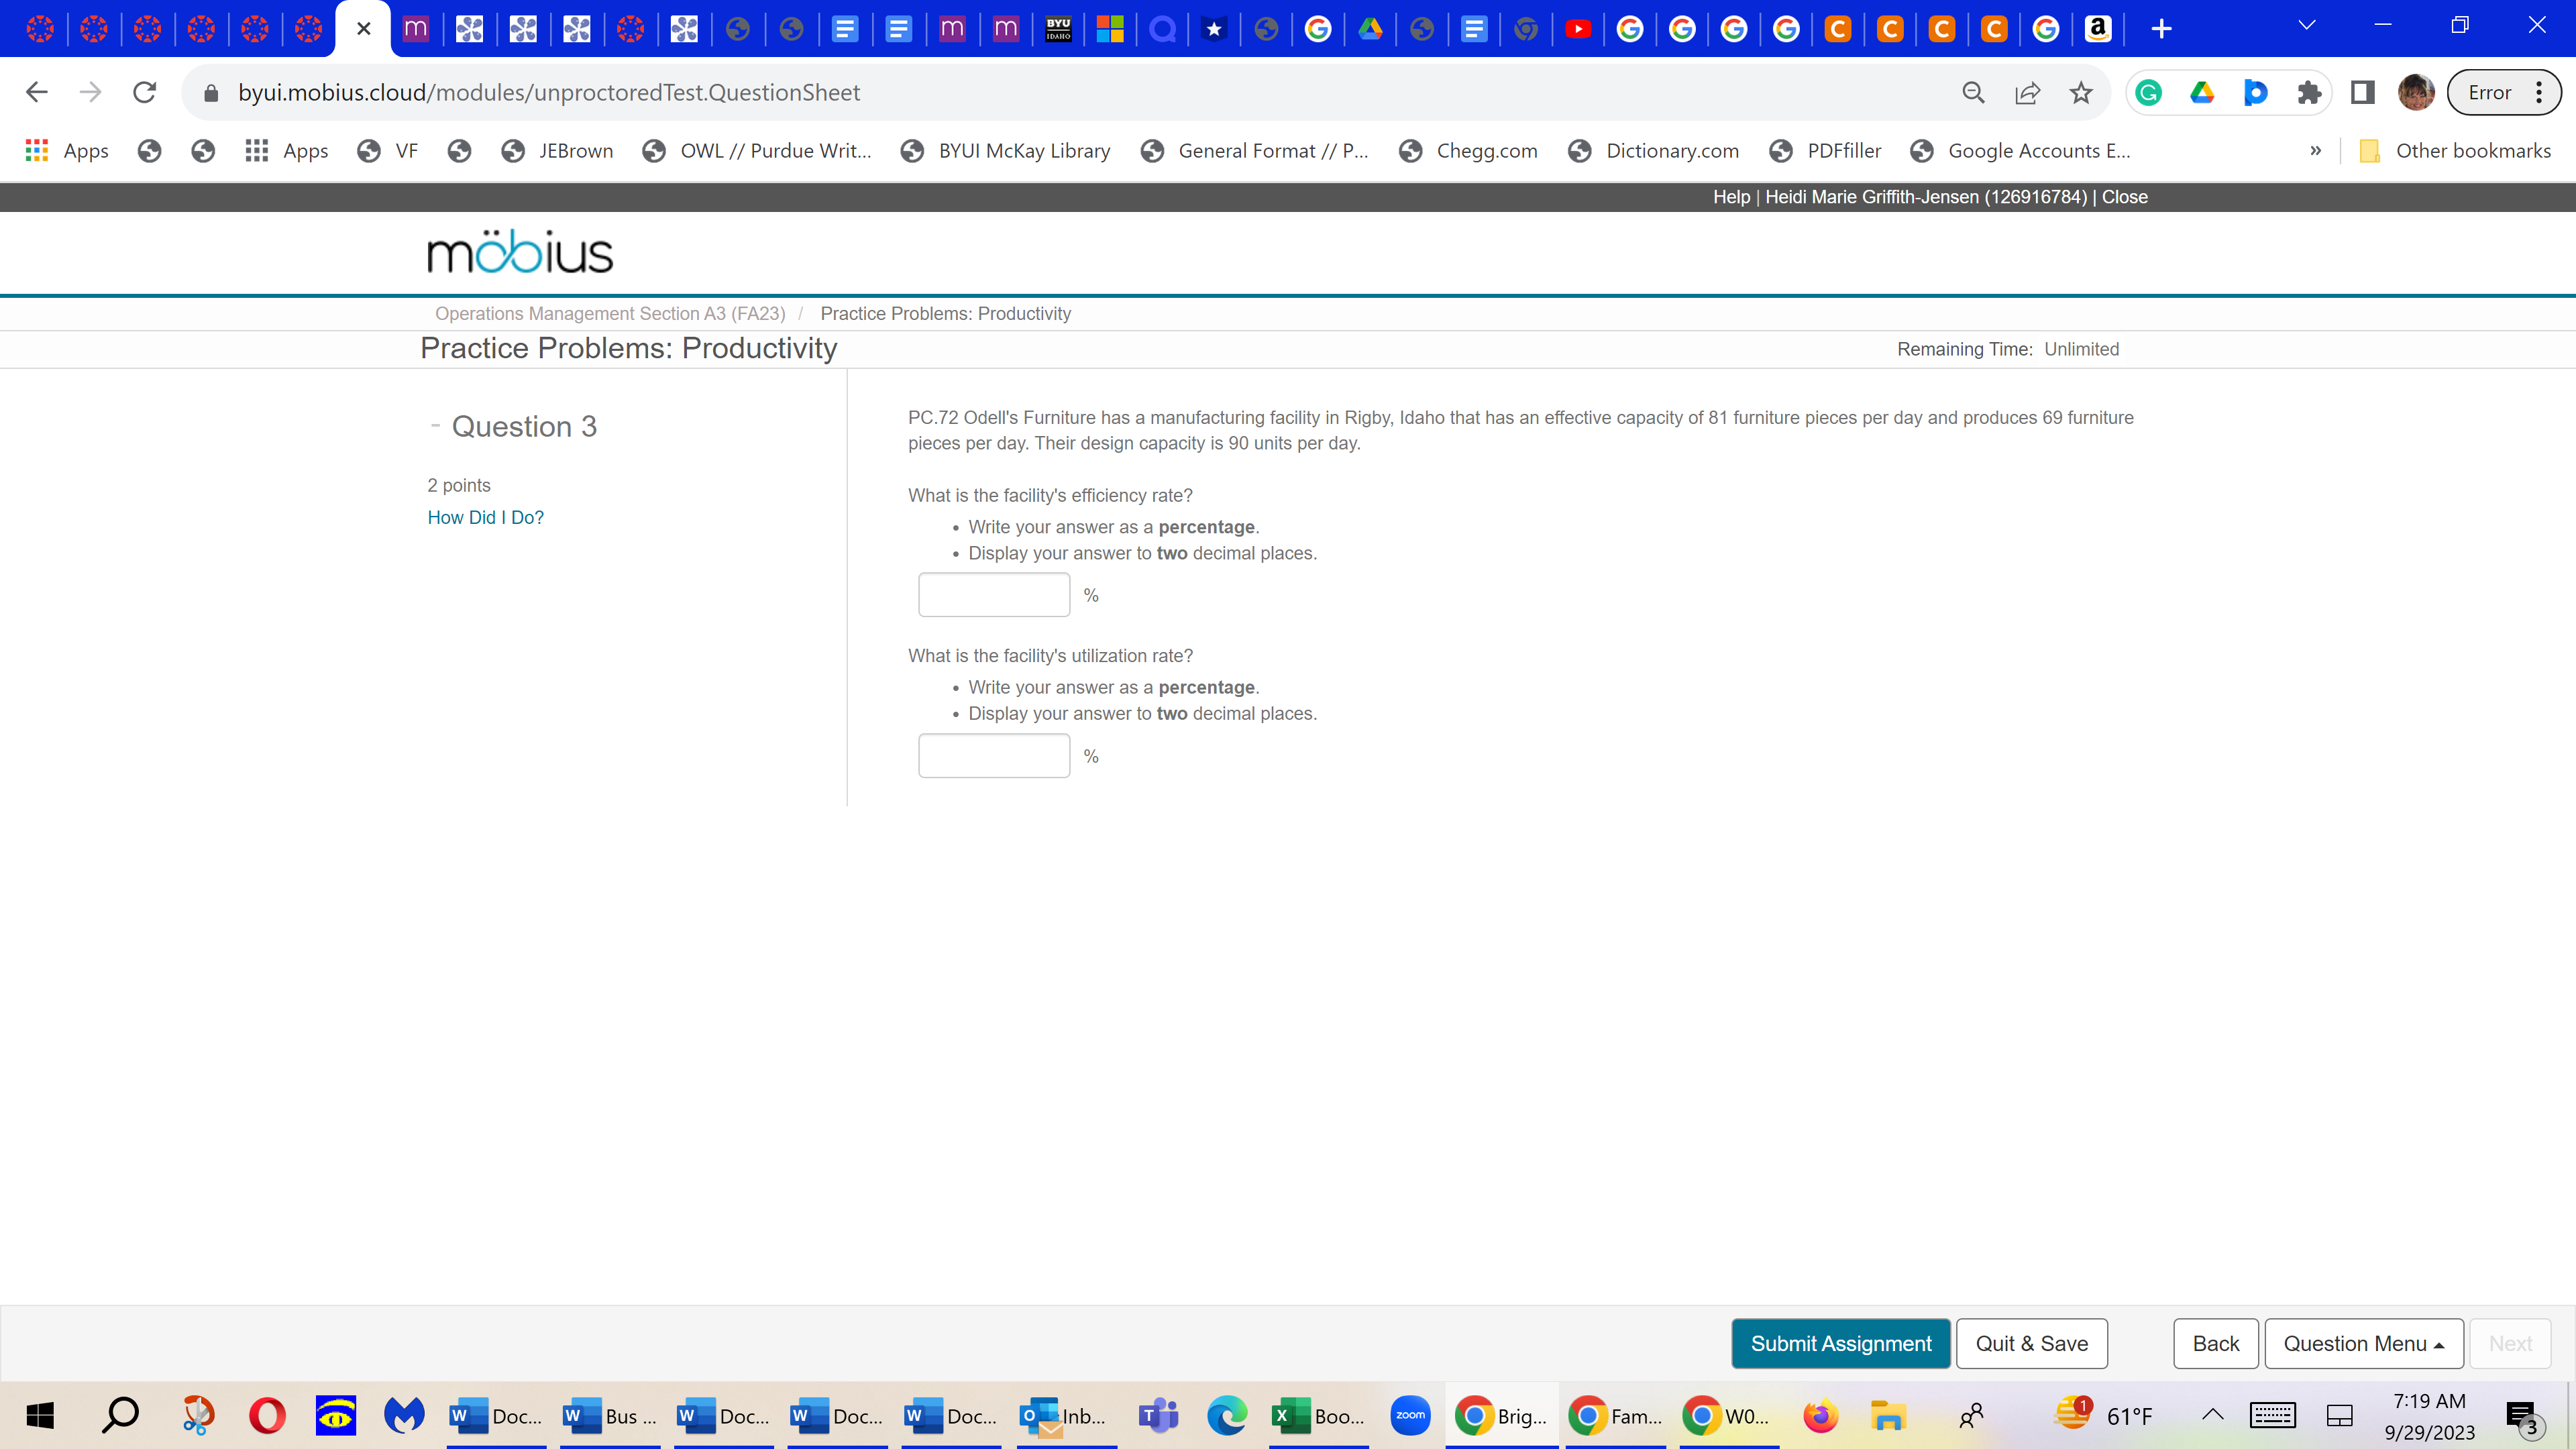Screen dimensions: 2576x1449
Task: Click the share icon in the address bar
Action: click(x=2026, y=92)
